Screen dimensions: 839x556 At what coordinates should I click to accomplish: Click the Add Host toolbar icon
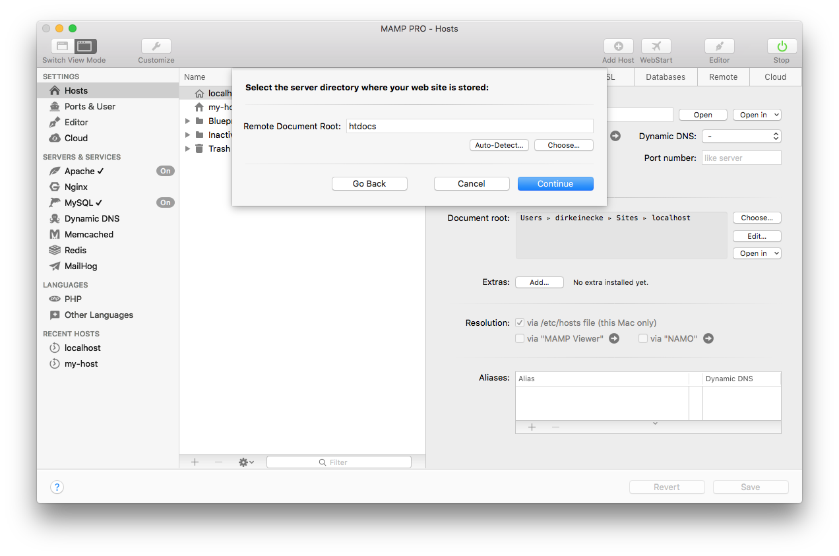[618, 46]
